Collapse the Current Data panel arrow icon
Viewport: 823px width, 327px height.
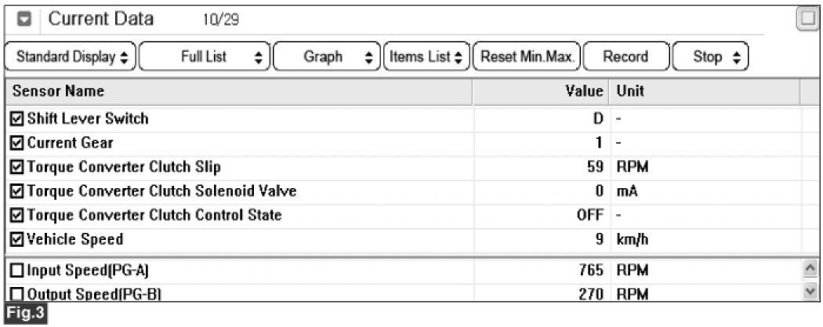24,20
